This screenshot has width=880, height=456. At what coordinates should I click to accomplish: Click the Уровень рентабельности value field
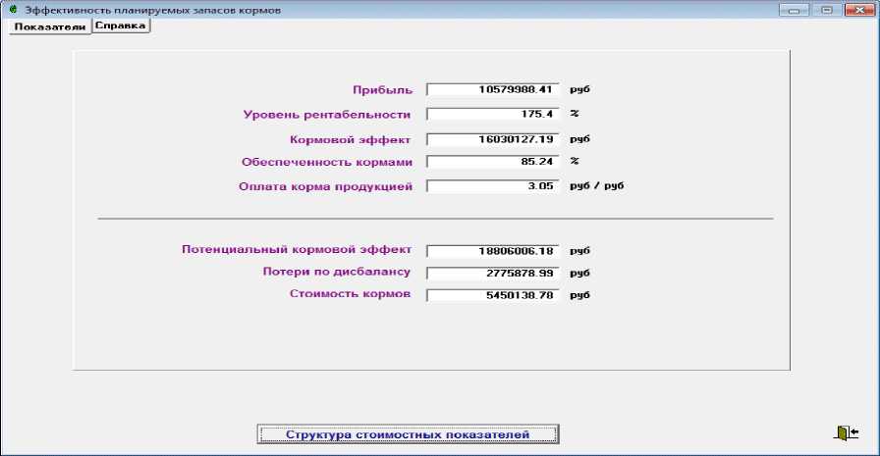coord(492,115)
